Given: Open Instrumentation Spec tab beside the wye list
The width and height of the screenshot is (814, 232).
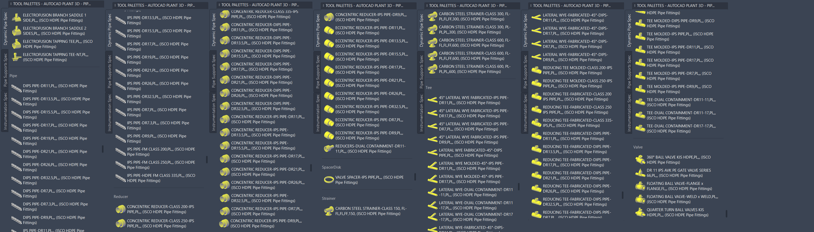Looking at the screenshot, I should (421, 113).
